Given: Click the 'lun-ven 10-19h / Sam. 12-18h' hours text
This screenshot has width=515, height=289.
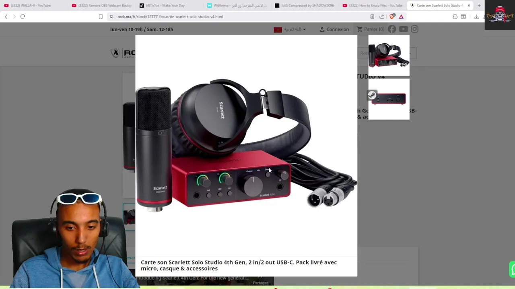Looking at the screenshot, I should tap(142, 29).
